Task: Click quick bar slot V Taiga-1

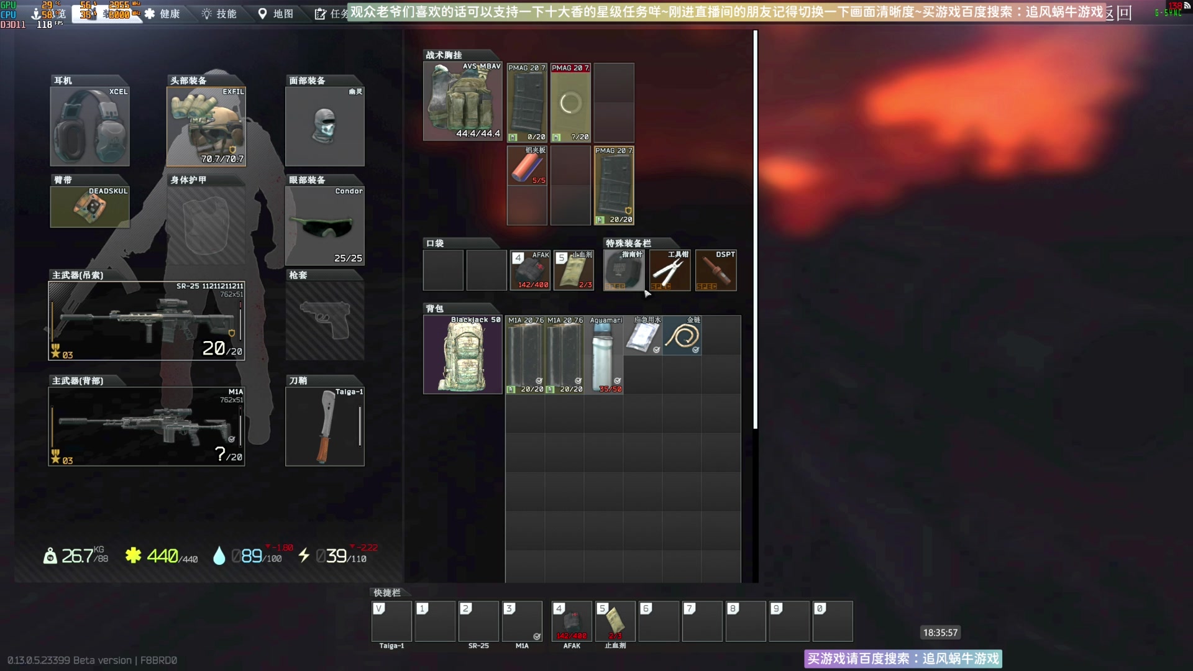Action: [x=391, y=621]
